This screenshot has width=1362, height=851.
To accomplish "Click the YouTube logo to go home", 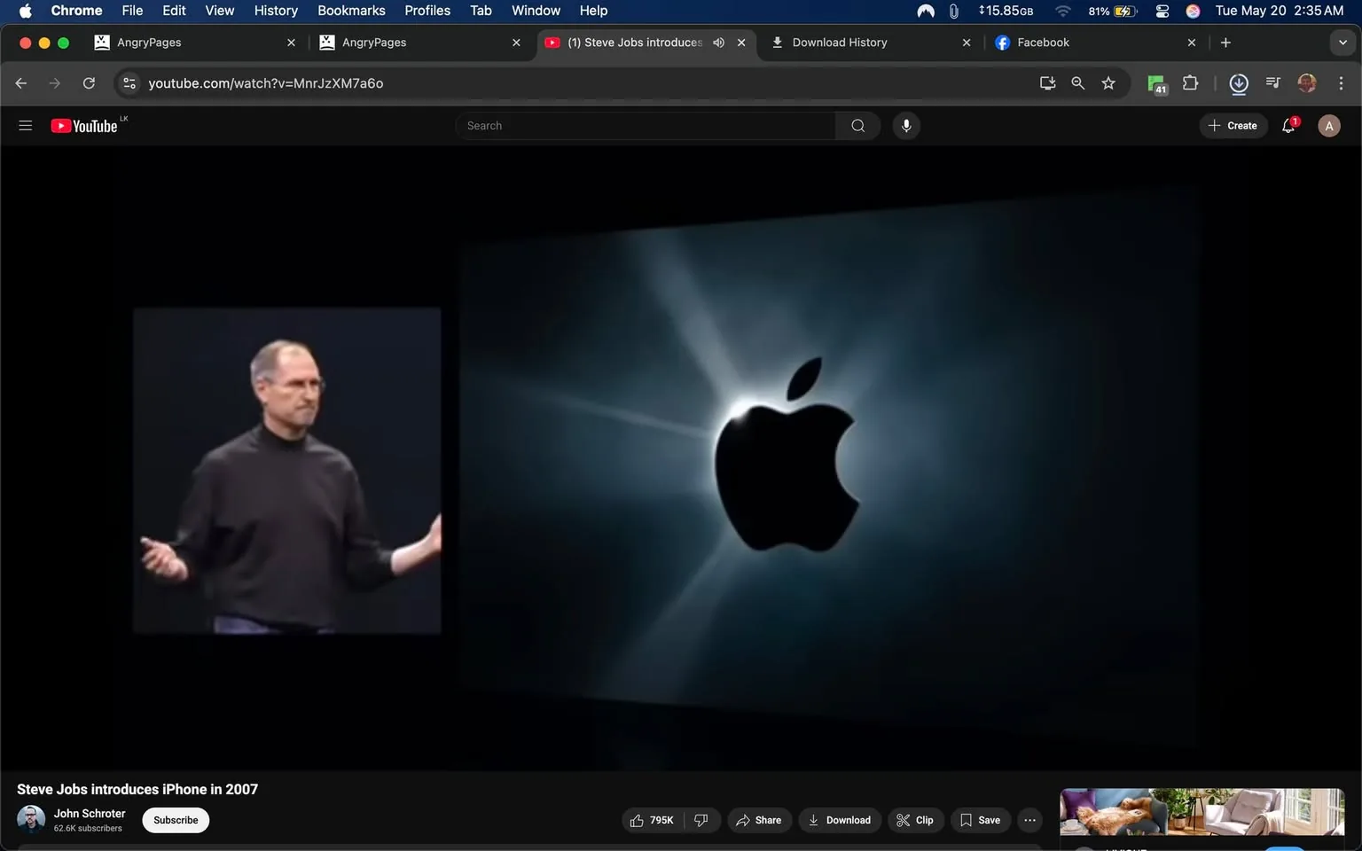I will pyautogui.click(x=84, y=126).
